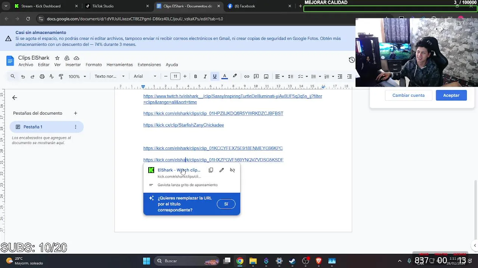
Task: Edit the link using pencil icon
Action: tap(221, 170)
